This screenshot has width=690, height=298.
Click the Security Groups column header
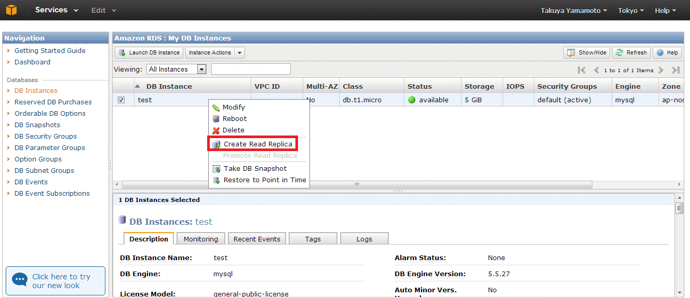click(573, 86)
